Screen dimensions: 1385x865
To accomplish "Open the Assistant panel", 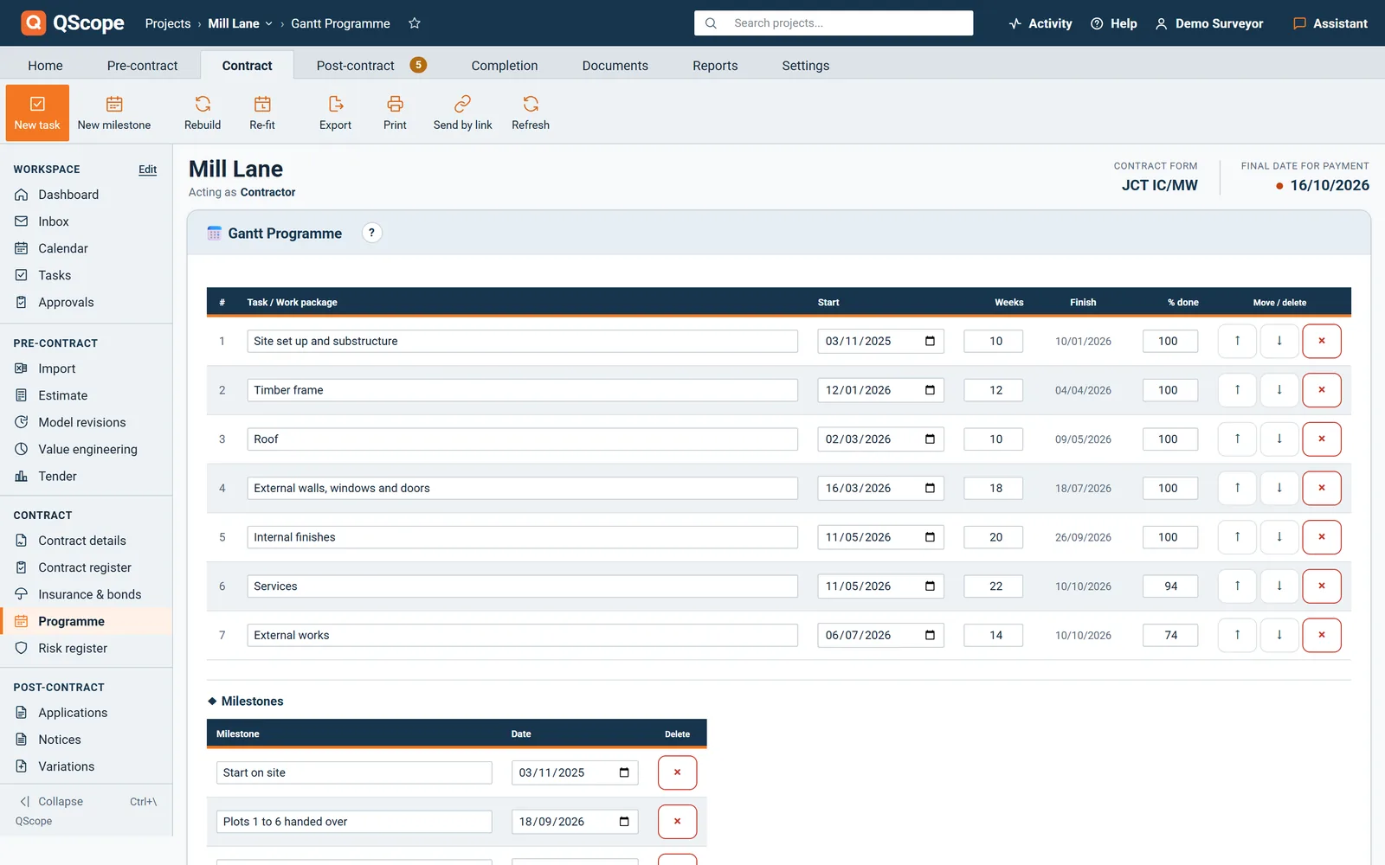I will click(1330, 23).
